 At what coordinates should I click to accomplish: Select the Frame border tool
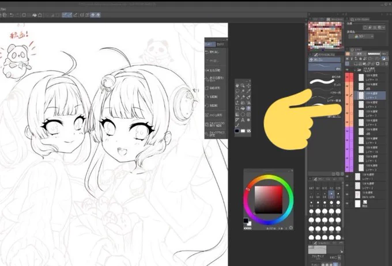click(x=248, y=115)
